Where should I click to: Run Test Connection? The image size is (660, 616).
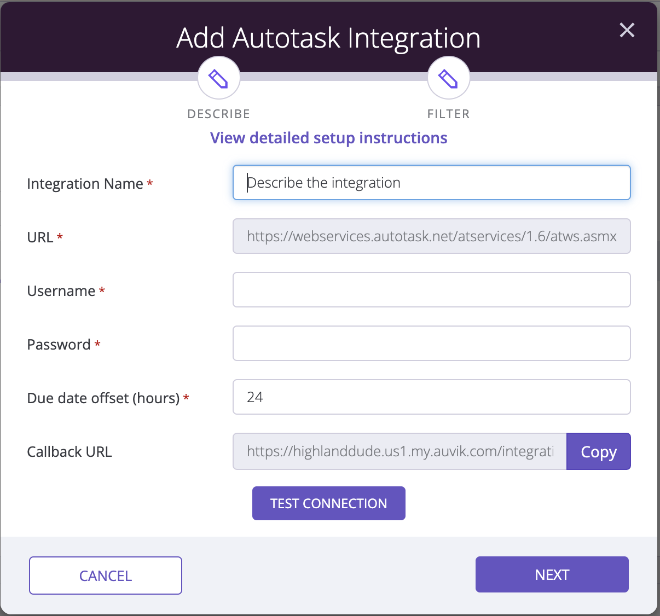pyautogui.click(x=329, y=503)
